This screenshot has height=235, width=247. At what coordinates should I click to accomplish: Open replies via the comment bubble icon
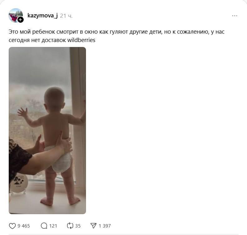click(44, 226)
